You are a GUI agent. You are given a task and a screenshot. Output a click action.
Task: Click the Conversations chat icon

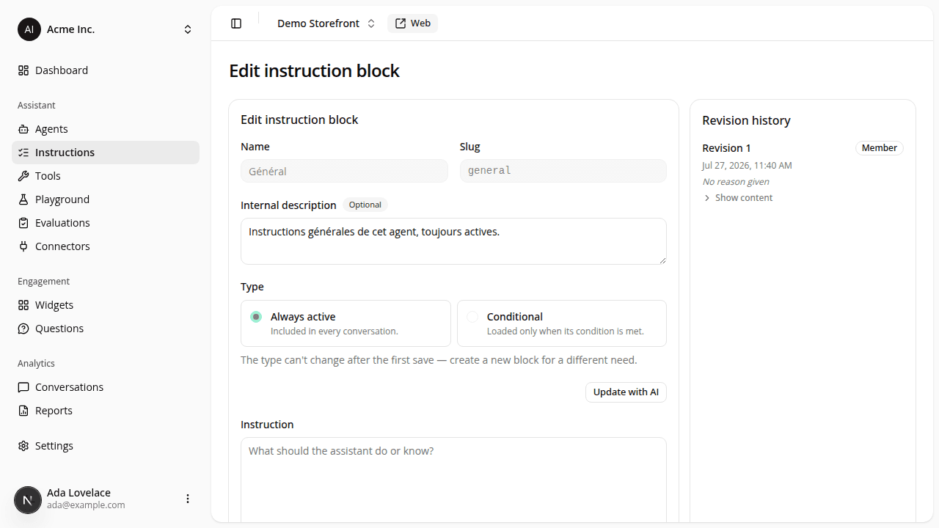(23, 387)
